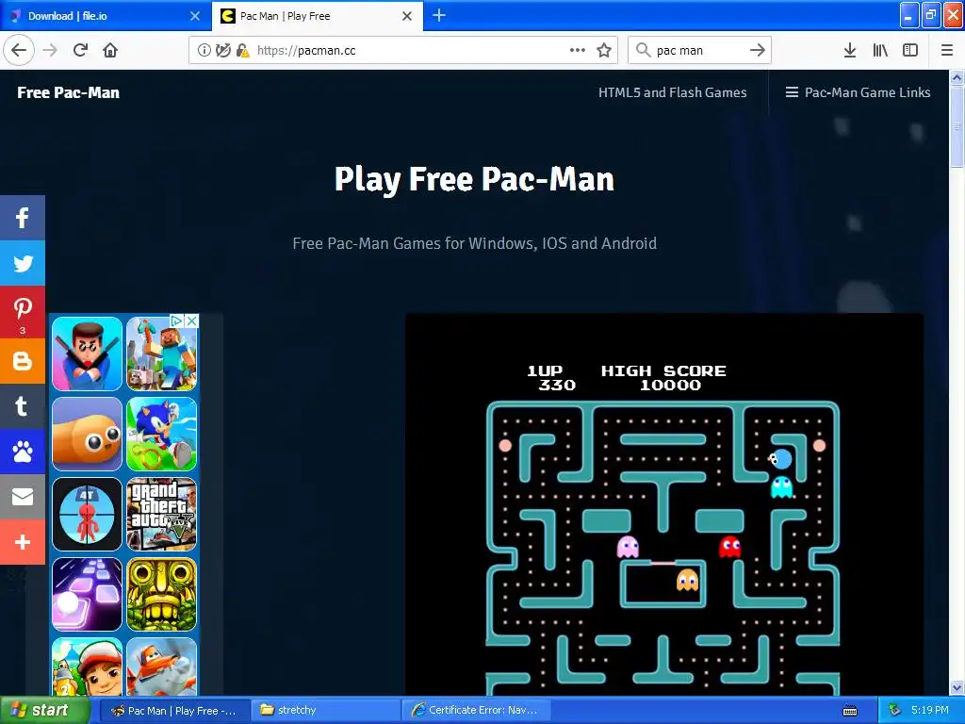Click the Facebook share icon
This screenshot has width=965, height=724.
click(x=23, y=218)
